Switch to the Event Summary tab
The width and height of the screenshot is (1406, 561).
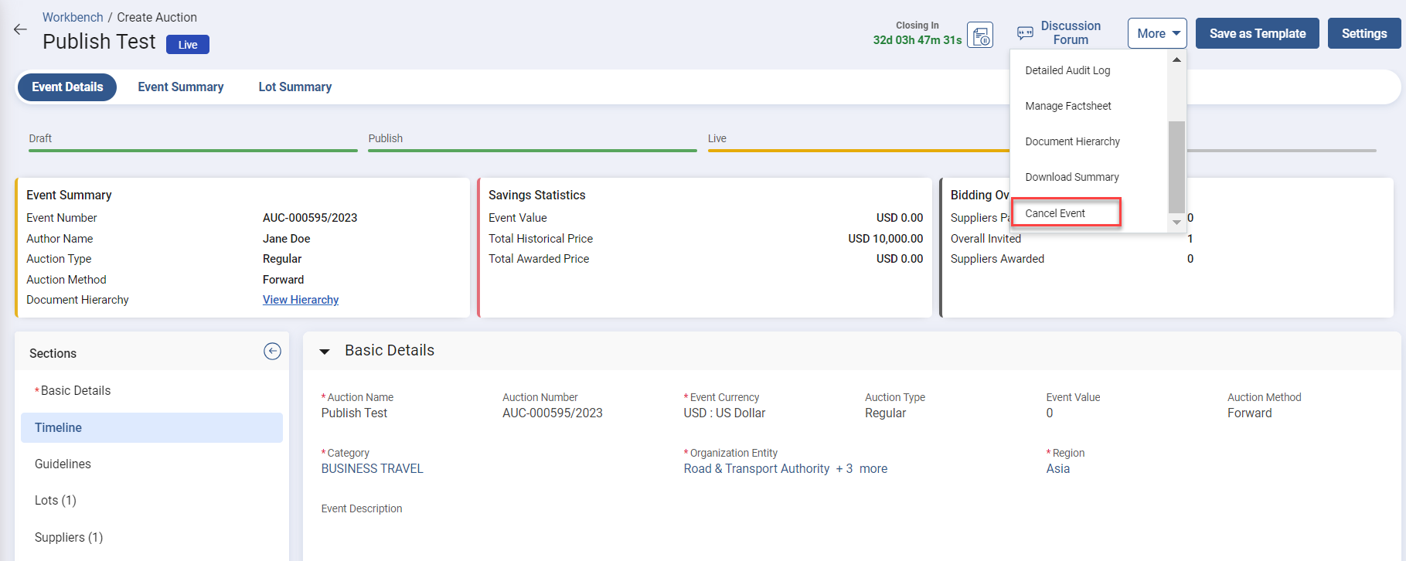(x=180, y=87)
